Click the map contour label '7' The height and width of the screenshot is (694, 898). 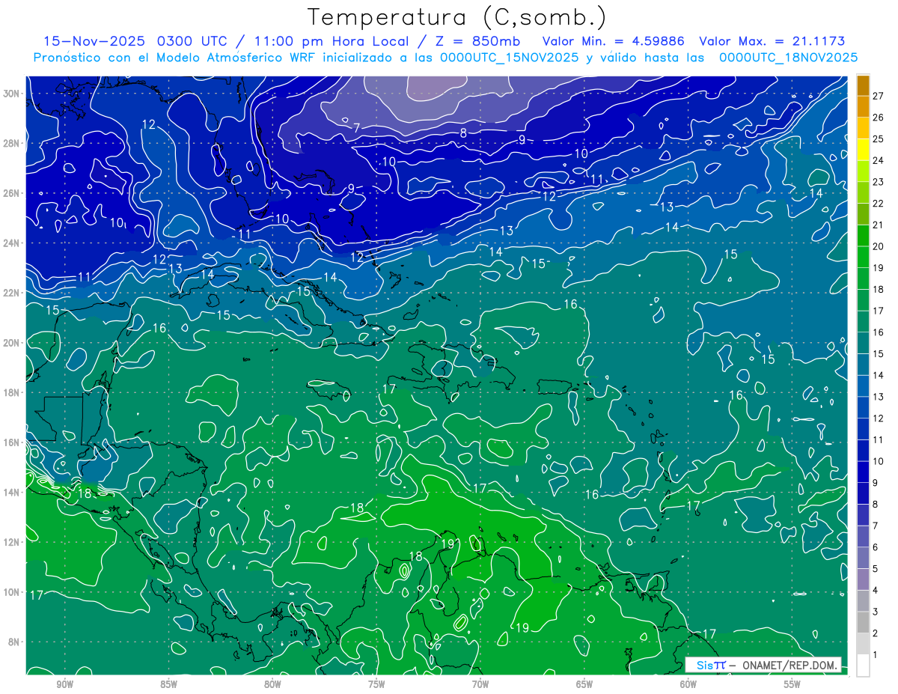click(x=357, y=128)
